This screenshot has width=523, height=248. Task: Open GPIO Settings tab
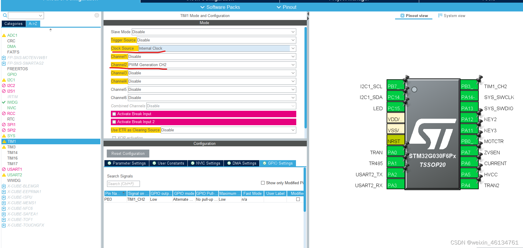coord(277,163)
